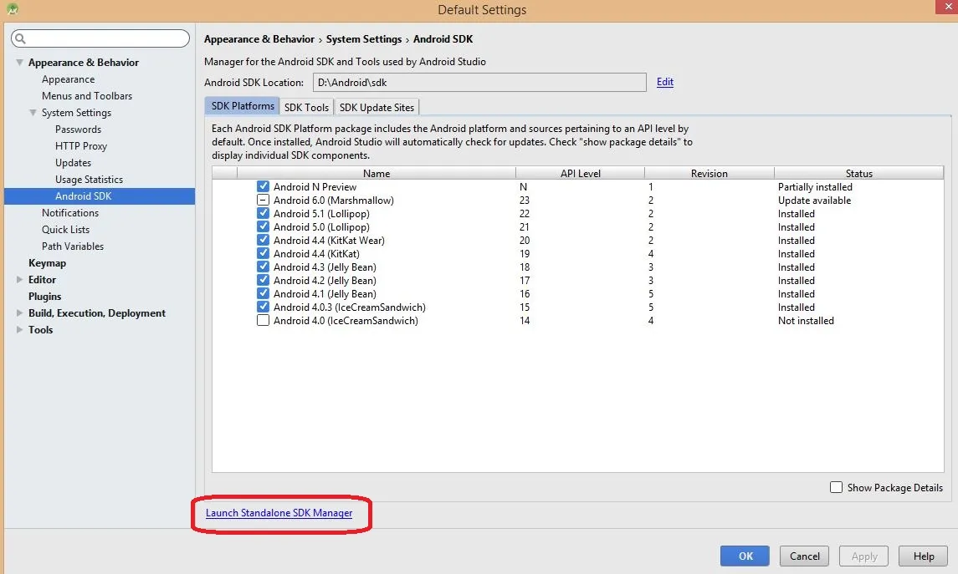This screenshot has width=958, height=574.
Task: Check Android 4.0 (IceCreamSandwich) API 14 checkbox
Action: point(264,321)
